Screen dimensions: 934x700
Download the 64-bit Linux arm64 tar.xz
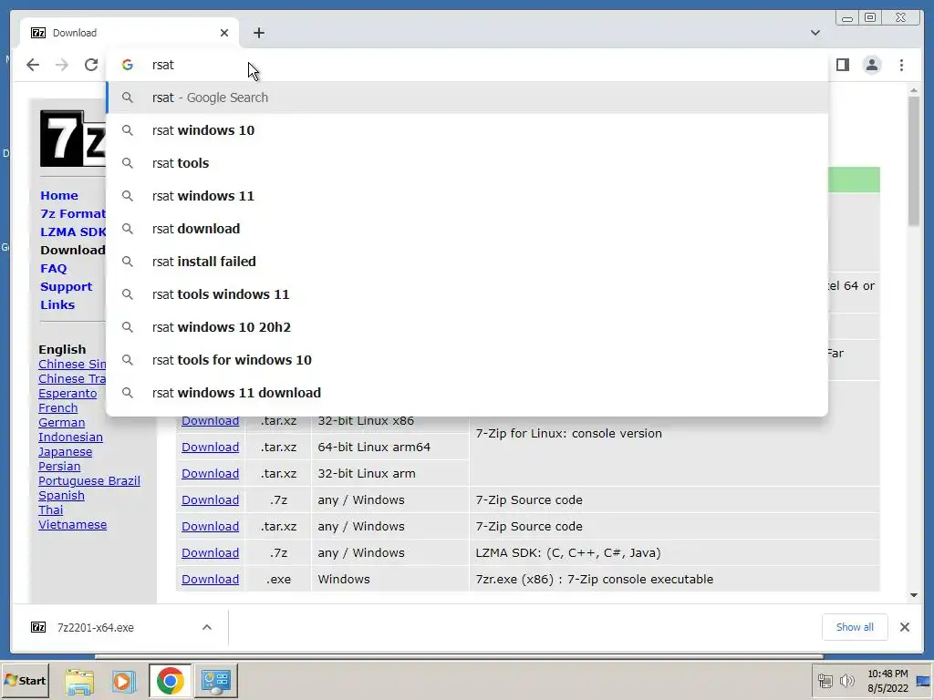coord(211,447)
